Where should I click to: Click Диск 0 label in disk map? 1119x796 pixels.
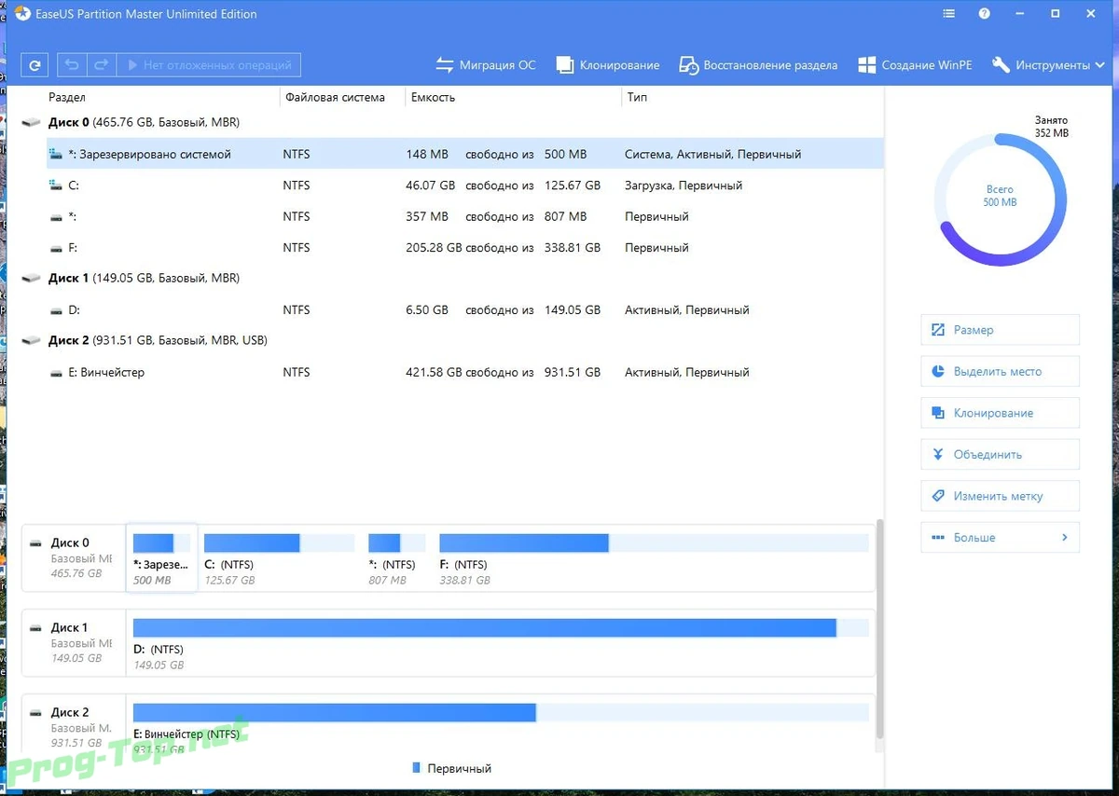70,542
